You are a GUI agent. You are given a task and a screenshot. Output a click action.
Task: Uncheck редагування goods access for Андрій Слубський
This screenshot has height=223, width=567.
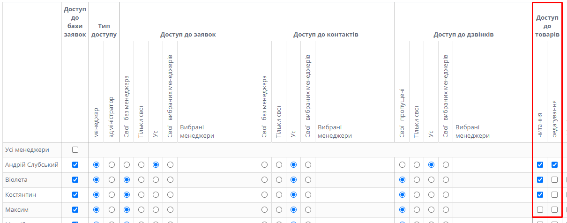pos(555,165)
